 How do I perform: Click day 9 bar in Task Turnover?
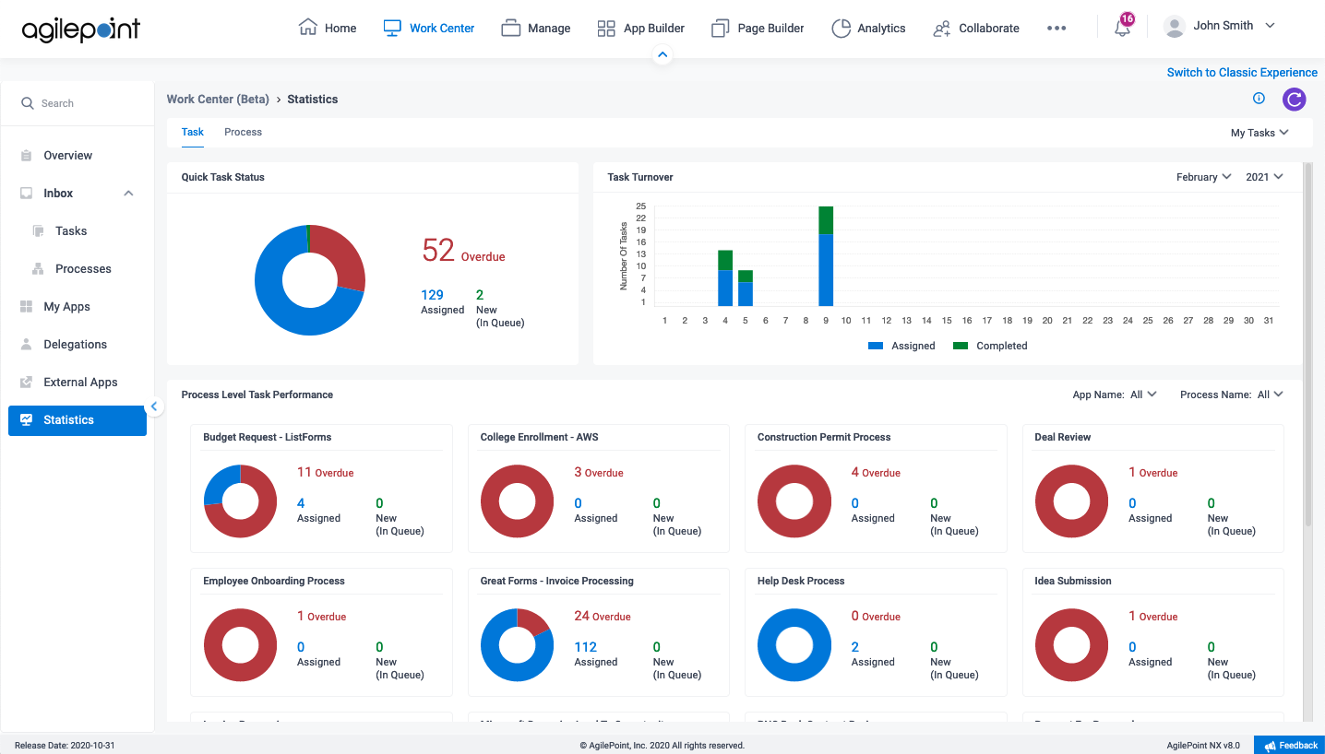826,256
